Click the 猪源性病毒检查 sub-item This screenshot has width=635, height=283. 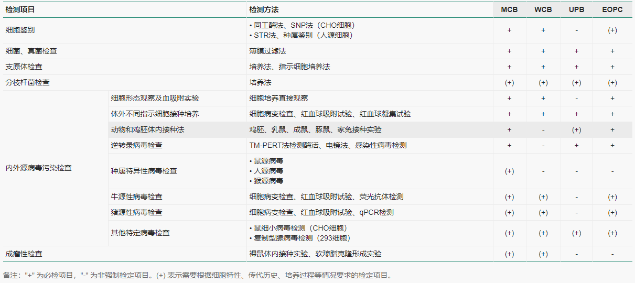pos(136,213)
